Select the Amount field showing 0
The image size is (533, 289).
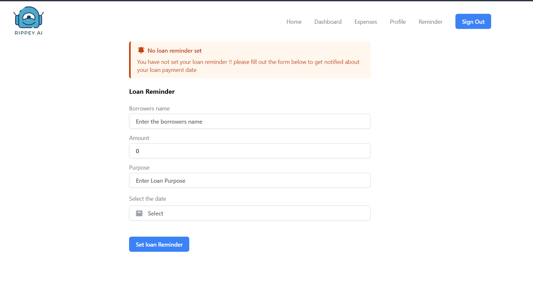pos(249,151)
